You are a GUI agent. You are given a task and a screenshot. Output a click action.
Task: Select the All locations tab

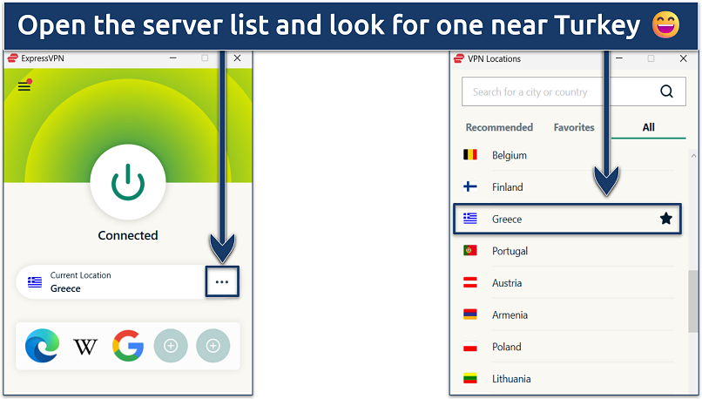tap(649, 127)
